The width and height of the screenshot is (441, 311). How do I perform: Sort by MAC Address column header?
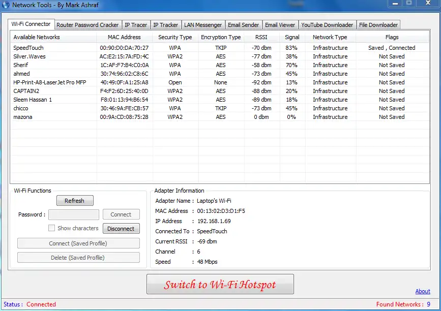click(x=124, y=37)
